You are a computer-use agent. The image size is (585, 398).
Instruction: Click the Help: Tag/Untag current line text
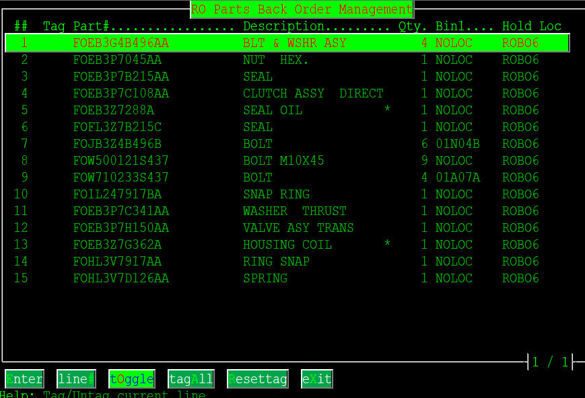point(102,394)
